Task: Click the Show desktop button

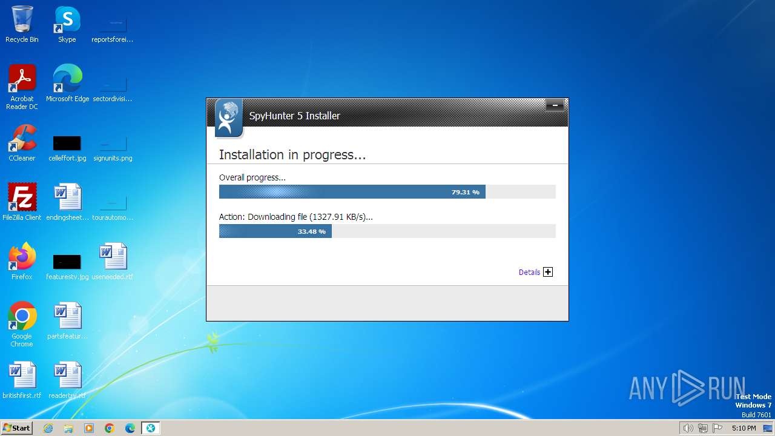Action: click(x=768, y=428)
